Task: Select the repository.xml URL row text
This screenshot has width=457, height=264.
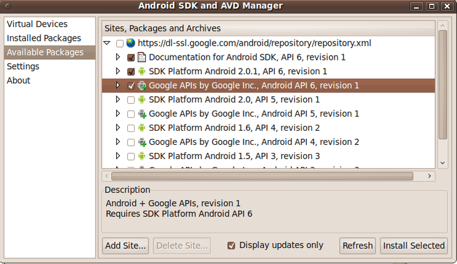Action: pos(254,43)
